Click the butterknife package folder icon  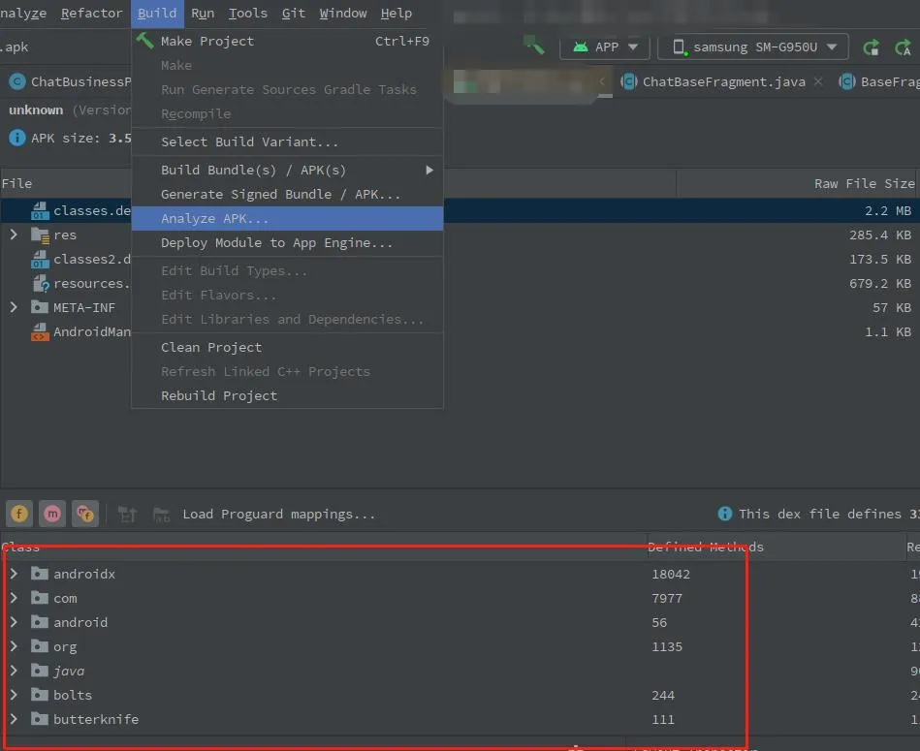pyautogui.click(x=40, y=719)
